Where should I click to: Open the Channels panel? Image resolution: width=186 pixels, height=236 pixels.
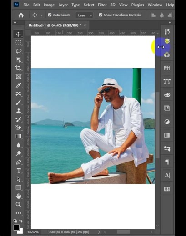167,54
